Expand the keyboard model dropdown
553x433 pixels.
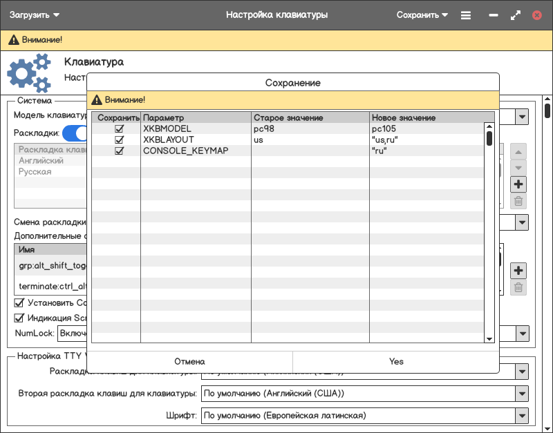pyautogui.click(x=522, y=117)
